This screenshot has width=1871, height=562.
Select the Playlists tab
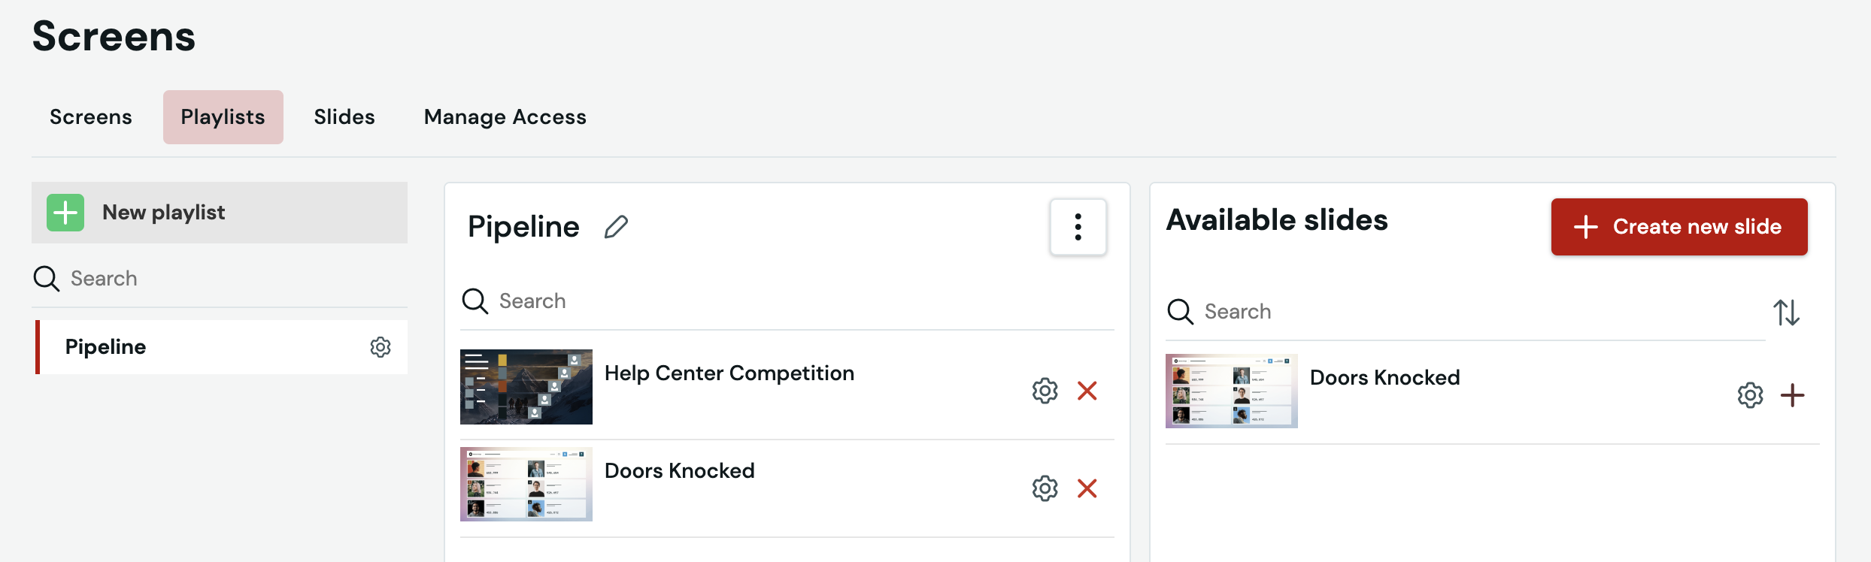[x=223, y=117]
